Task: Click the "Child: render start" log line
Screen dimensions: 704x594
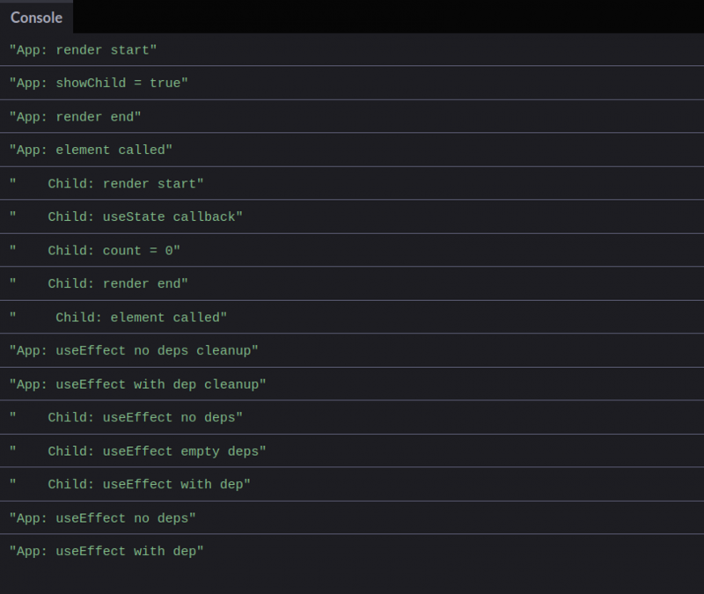Action: [x=352, y=184]
